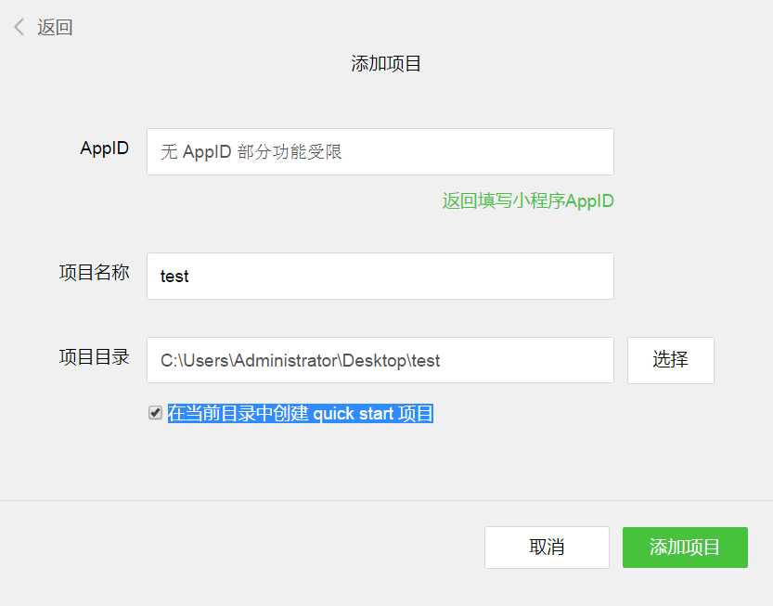Click the 取消 button
773x606 pixels.
point(547,548)
